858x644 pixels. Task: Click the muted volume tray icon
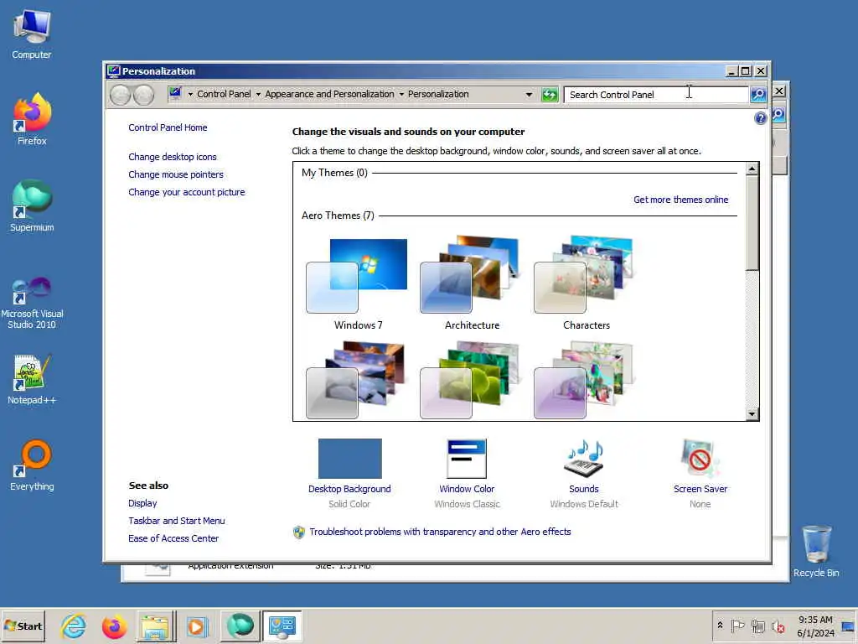[x=778, y=626]
